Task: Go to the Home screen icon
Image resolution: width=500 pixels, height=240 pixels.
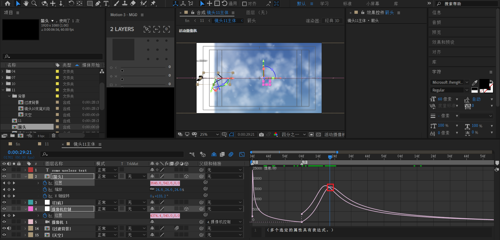Action: tap(8, 3)
